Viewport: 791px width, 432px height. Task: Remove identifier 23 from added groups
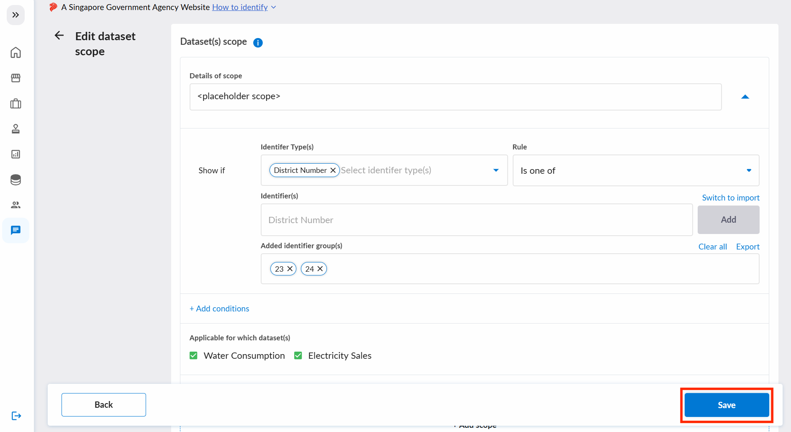click(290, 269)
